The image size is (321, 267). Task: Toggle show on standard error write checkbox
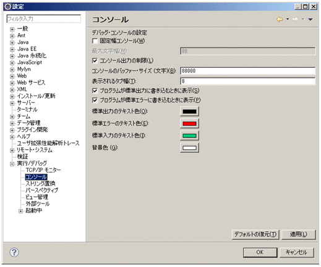pyautogui.click(x=95, y=100)
